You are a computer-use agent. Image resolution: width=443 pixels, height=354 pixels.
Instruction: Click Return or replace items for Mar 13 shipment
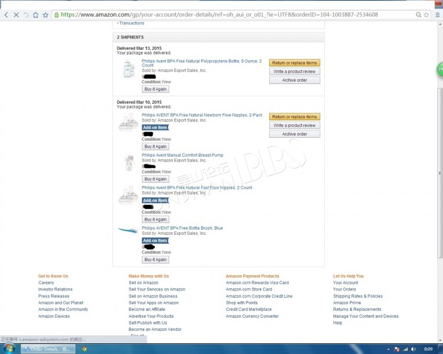[x=294, y=62]
